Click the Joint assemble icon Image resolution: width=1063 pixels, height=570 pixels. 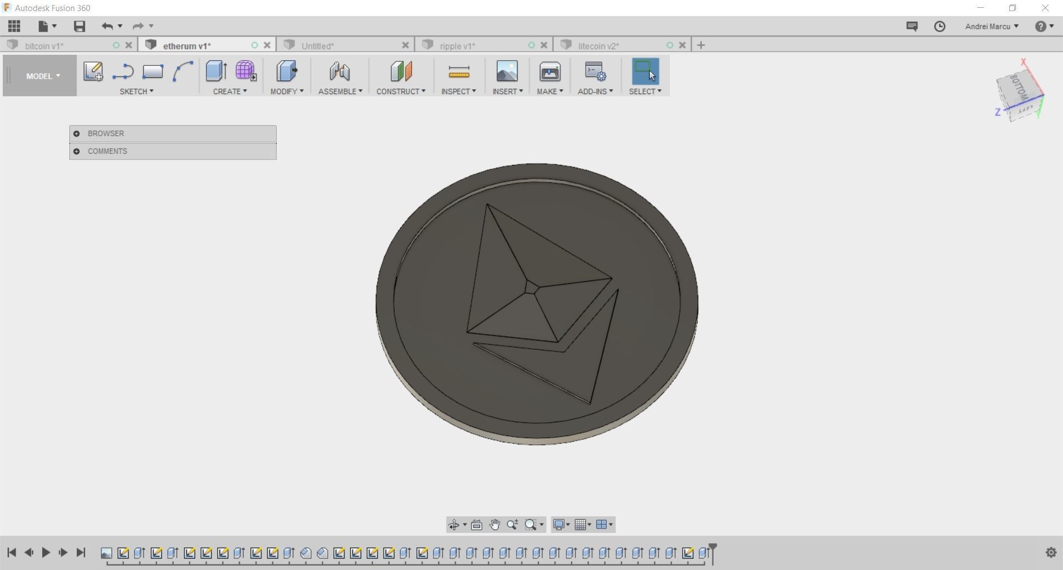tap(340, 71)
